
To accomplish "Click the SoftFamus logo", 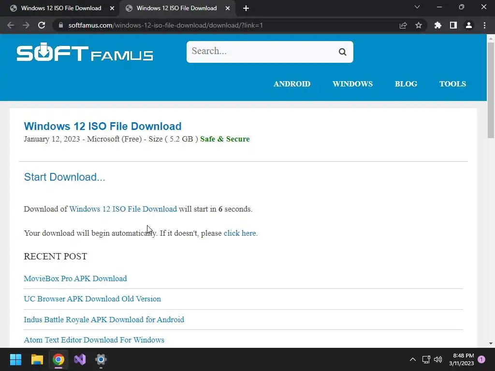I will point(85,52).
